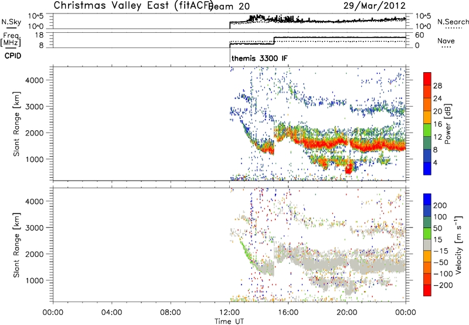This screenshot has height=325, width=469.
Task: Click the blue bottom of Power colorbar
Action: point(427,168)
